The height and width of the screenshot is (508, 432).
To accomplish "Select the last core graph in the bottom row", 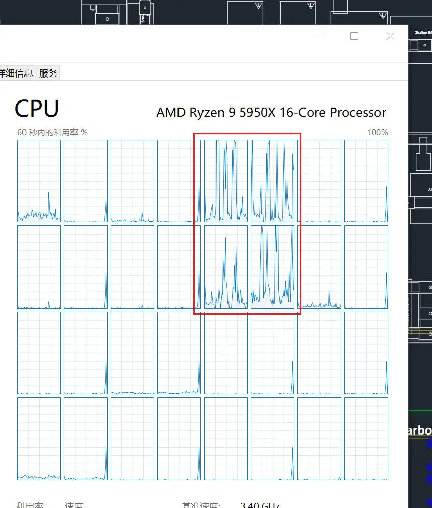I will [366, 439].
